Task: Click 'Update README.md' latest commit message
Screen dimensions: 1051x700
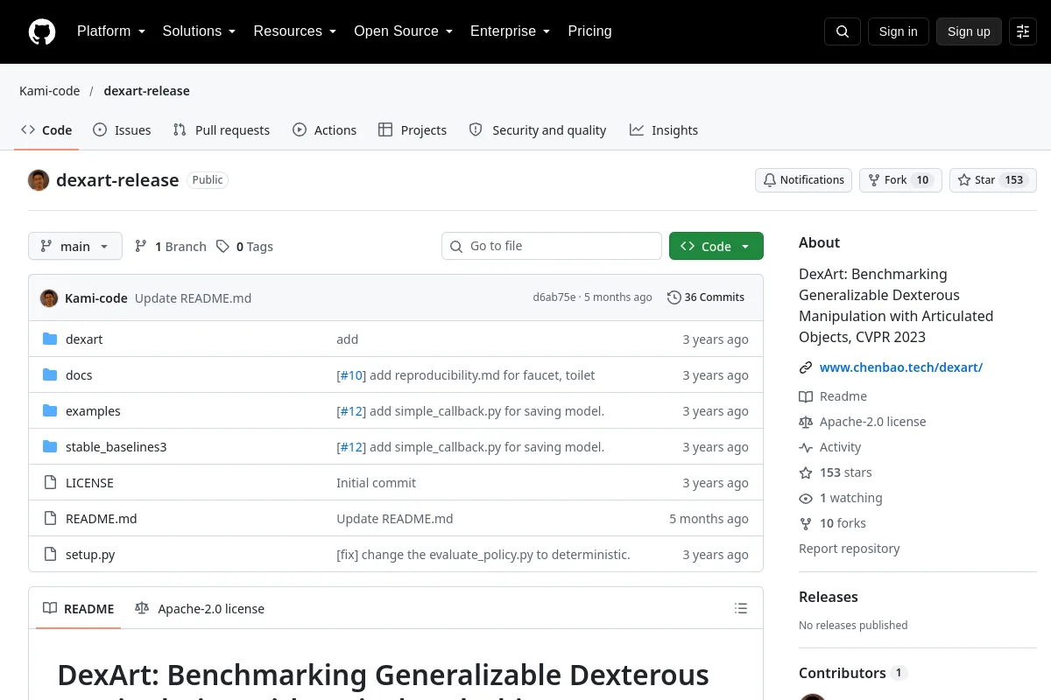Action: click(193, 298)
